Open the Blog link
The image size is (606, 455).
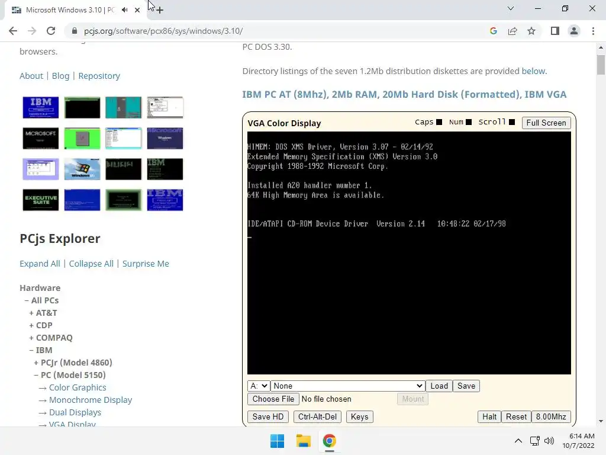point(61,76)
